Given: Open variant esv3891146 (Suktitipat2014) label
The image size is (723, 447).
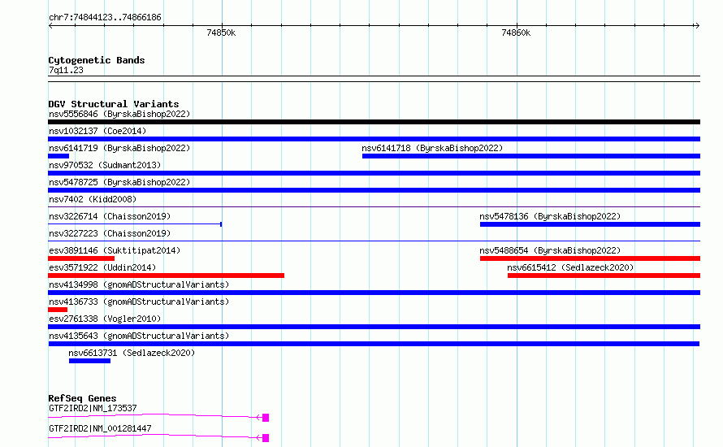Looking at the screenshot, I should 115,250.
